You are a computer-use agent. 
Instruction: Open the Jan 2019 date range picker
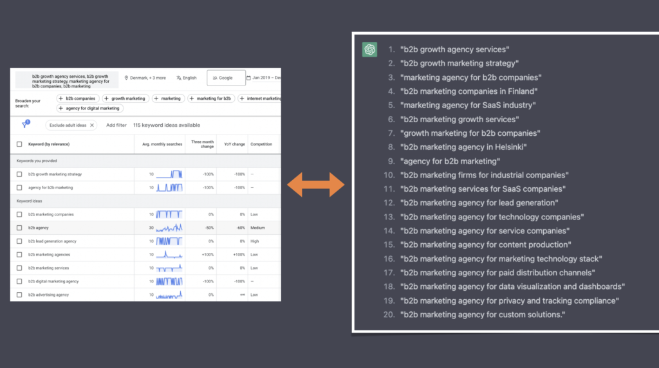(263, 78)
